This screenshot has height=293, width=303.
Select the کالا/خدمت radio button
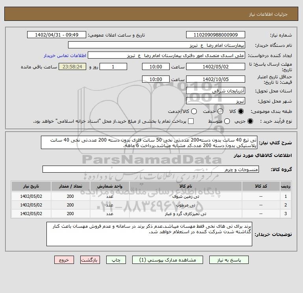click(194, 111)
